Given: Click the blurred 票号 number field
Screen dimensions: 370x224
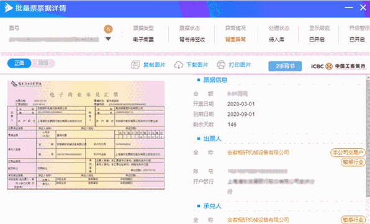Looking at the screenshot, I should pyautogui.click(x=54, y=39).
